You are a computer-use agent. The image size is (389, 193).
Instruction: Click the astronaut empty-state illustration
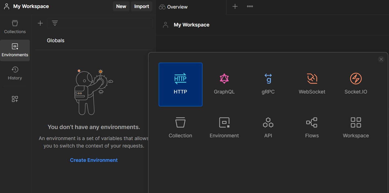click(94, 92)
